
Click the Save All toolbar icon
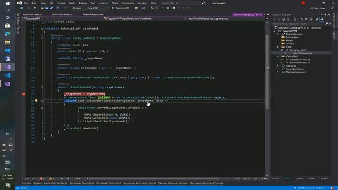tap(51, 8)
